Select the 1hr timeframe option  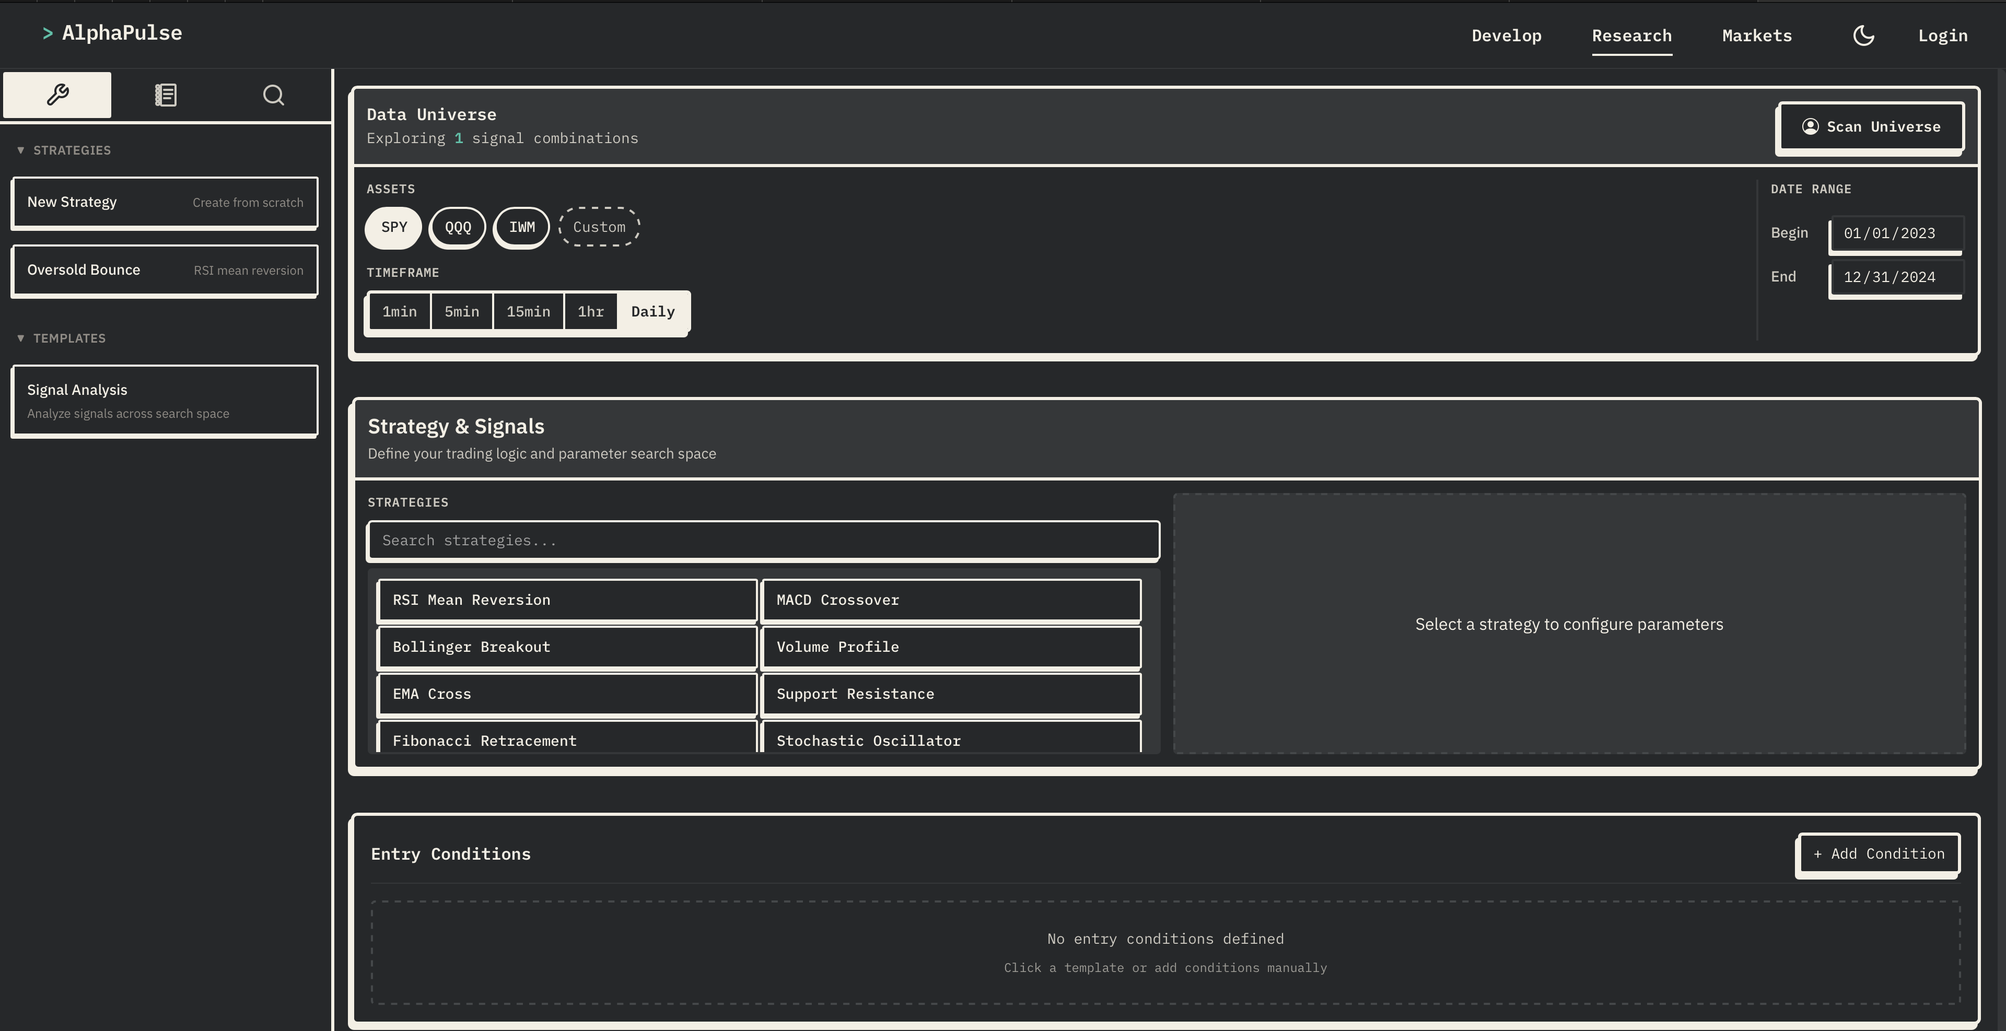pyautogui.click(x=590, y=311)
